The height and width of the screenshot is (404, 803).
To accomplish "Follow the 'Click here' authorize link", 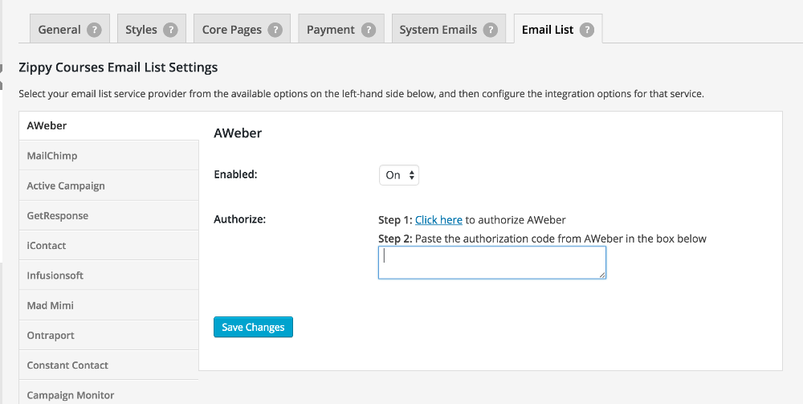I will [438, 220].
